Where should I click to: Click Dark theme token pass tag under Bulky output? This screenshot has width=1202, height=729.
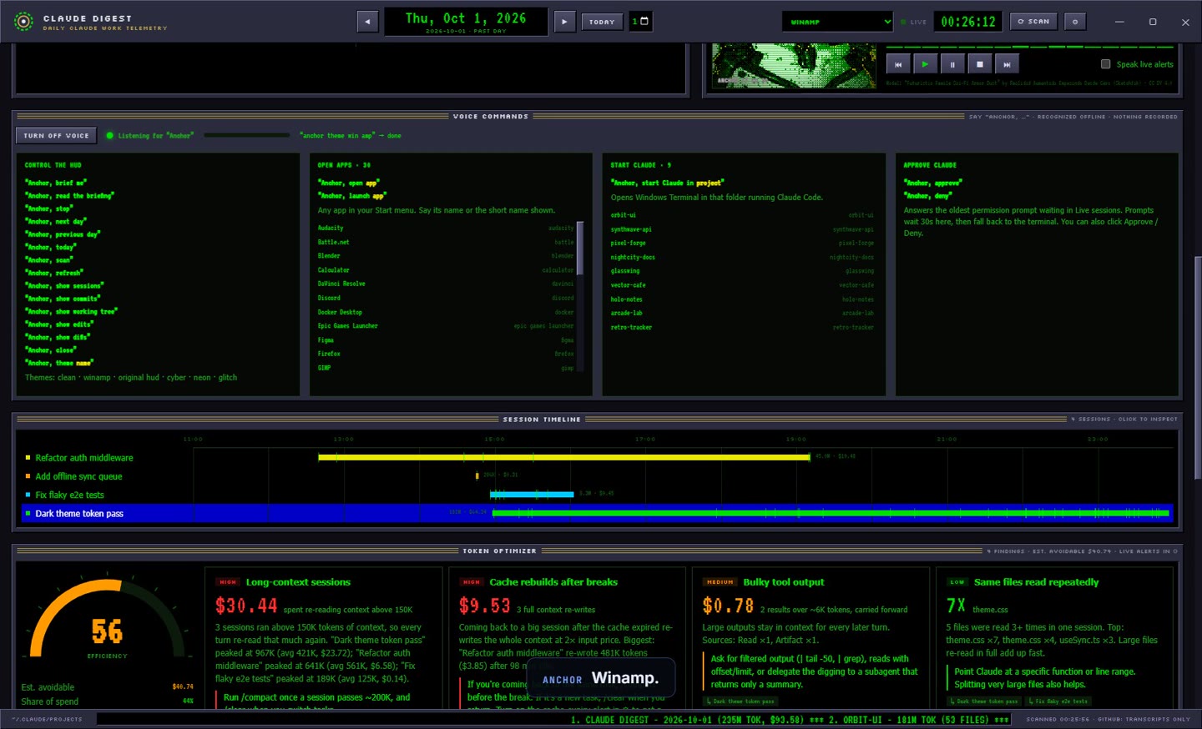[x=740, y=701]
